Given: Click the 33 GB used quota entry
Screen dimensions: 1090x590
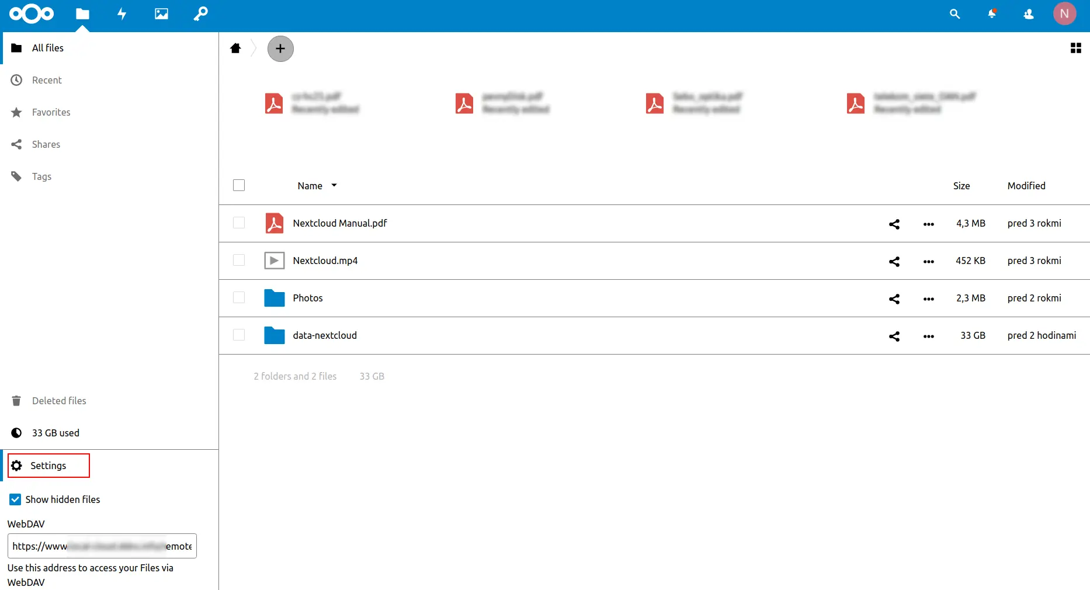Looking at the screenshot, I should click(x=110, y=433).
